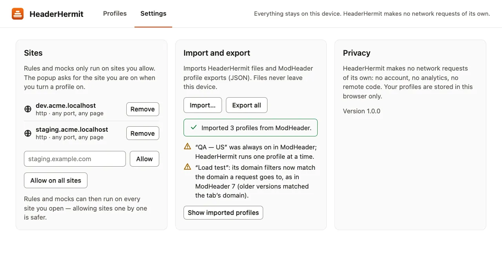The height and width of the screenshot is (276, 502).
Task: Click the Allow button next to the site field
Action: 144,159
